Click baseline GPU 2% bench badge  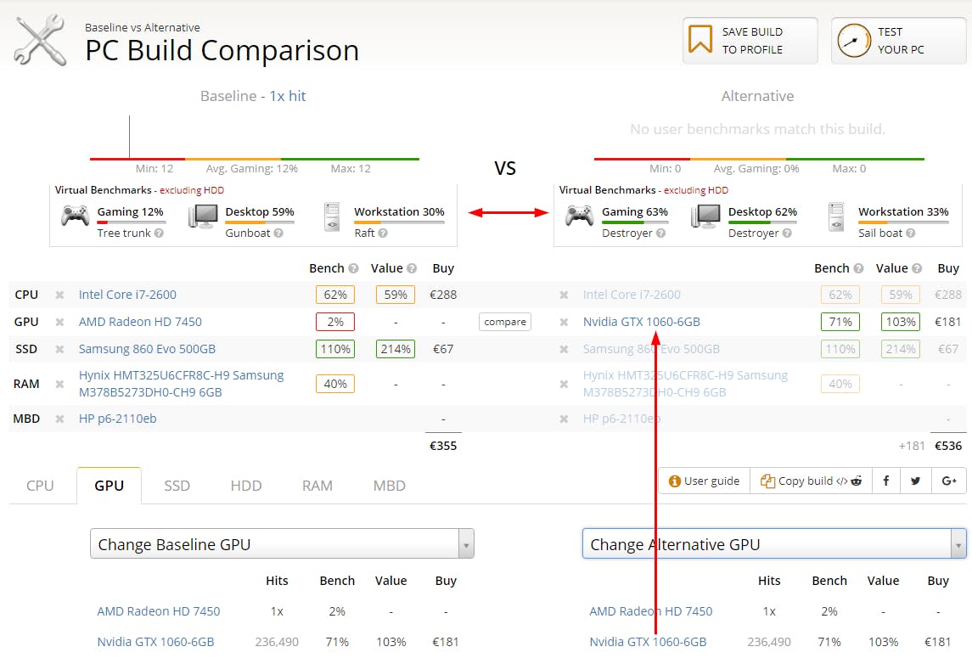click(x=335, y=322)
